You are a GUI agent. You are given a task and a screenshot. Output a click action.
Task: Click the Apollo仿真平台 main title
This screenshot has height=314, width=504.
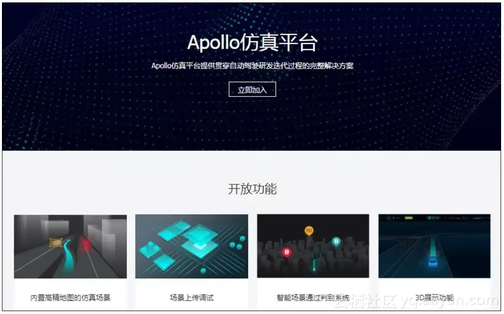point(252,42)
